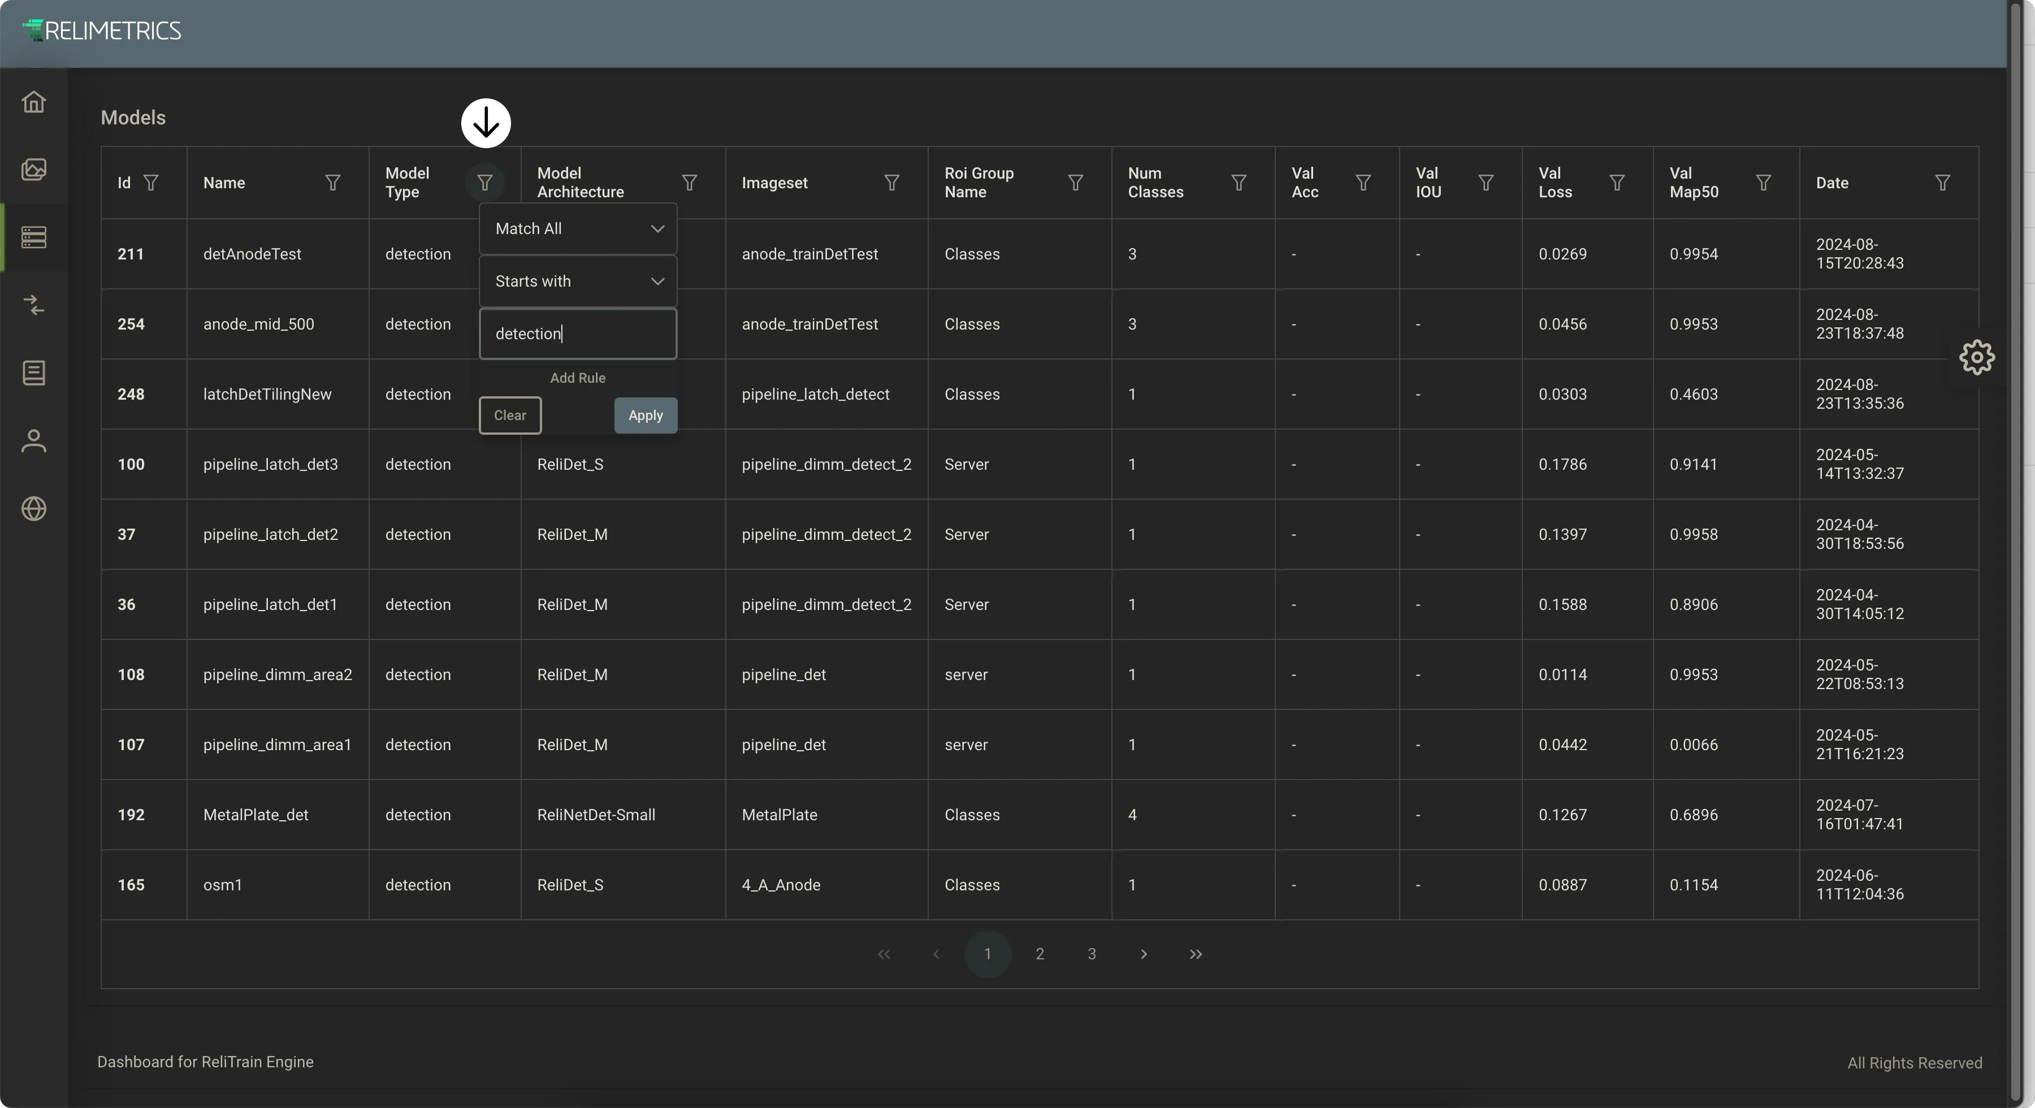Select the pipeline_dimm_area1 model name

click(278, 745)
